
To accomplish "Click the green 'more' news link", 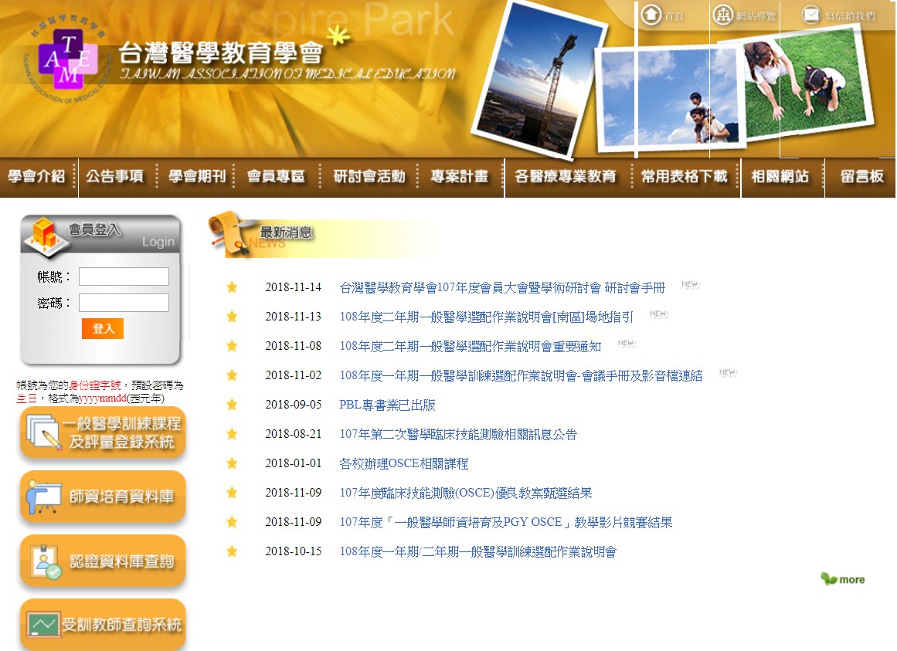I will (x=843, y=579).
